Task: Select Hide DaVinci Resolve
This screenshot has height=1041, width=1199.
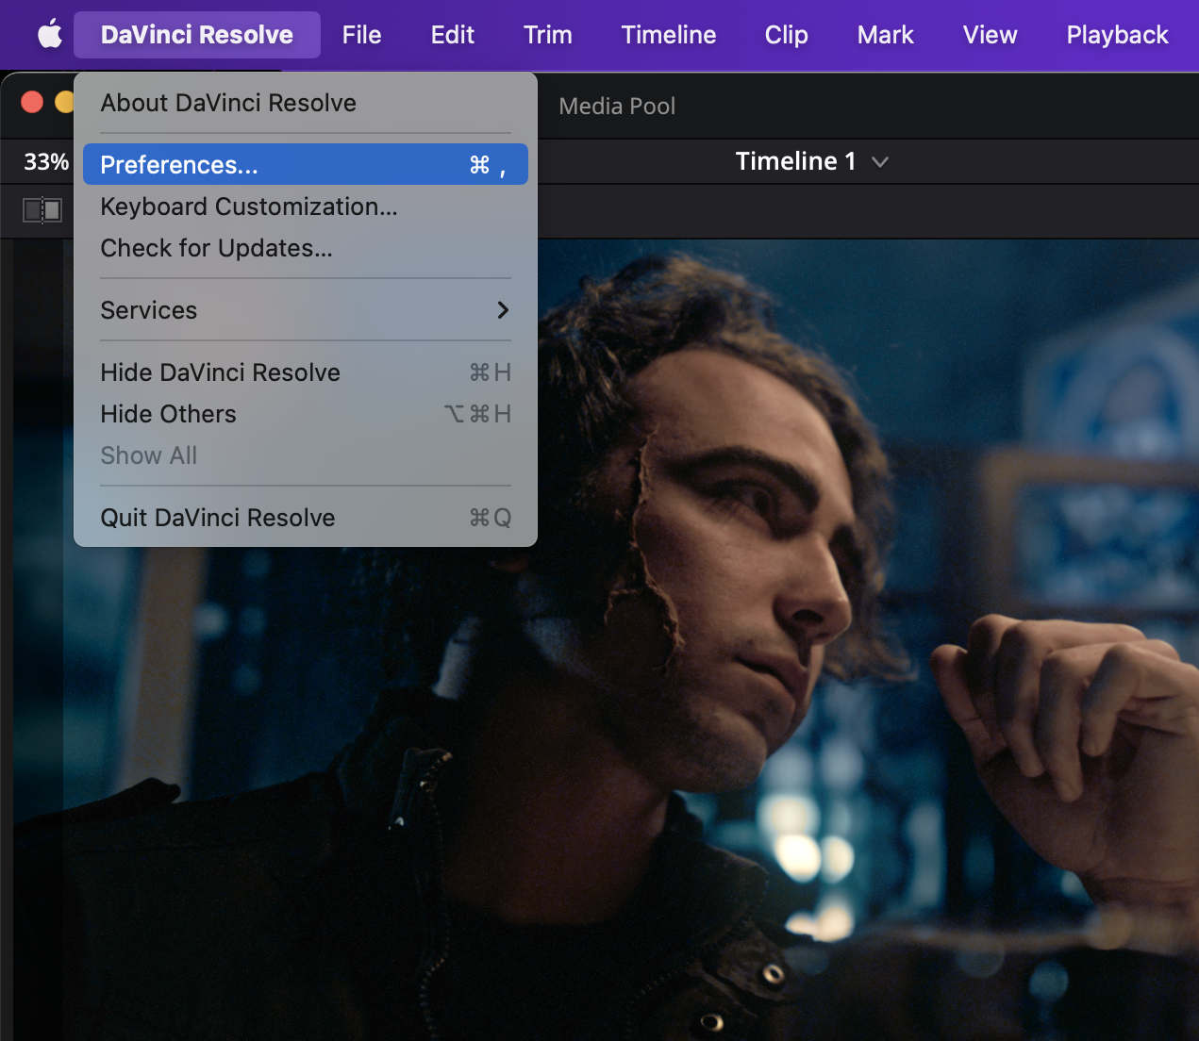Action: coord(306,372)
